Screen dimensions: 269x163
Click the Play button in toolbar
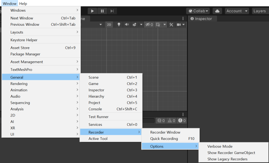coord(92,11)
